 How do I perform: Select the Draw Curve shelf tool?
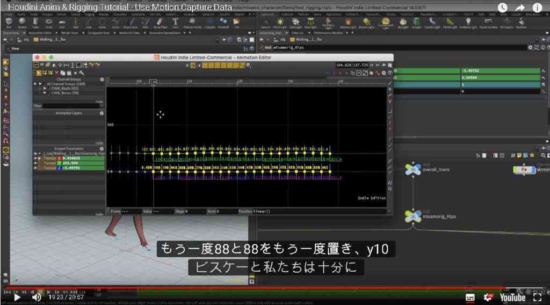[x=131, y=22]
